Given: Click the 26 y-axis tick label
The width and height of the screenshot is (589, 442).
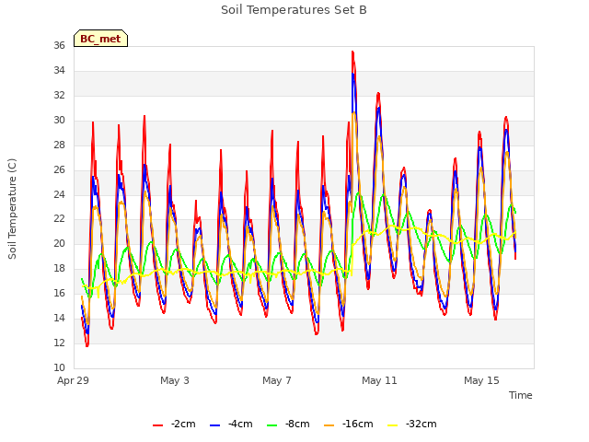Looking at the screenshot, I should pos(59,169).
